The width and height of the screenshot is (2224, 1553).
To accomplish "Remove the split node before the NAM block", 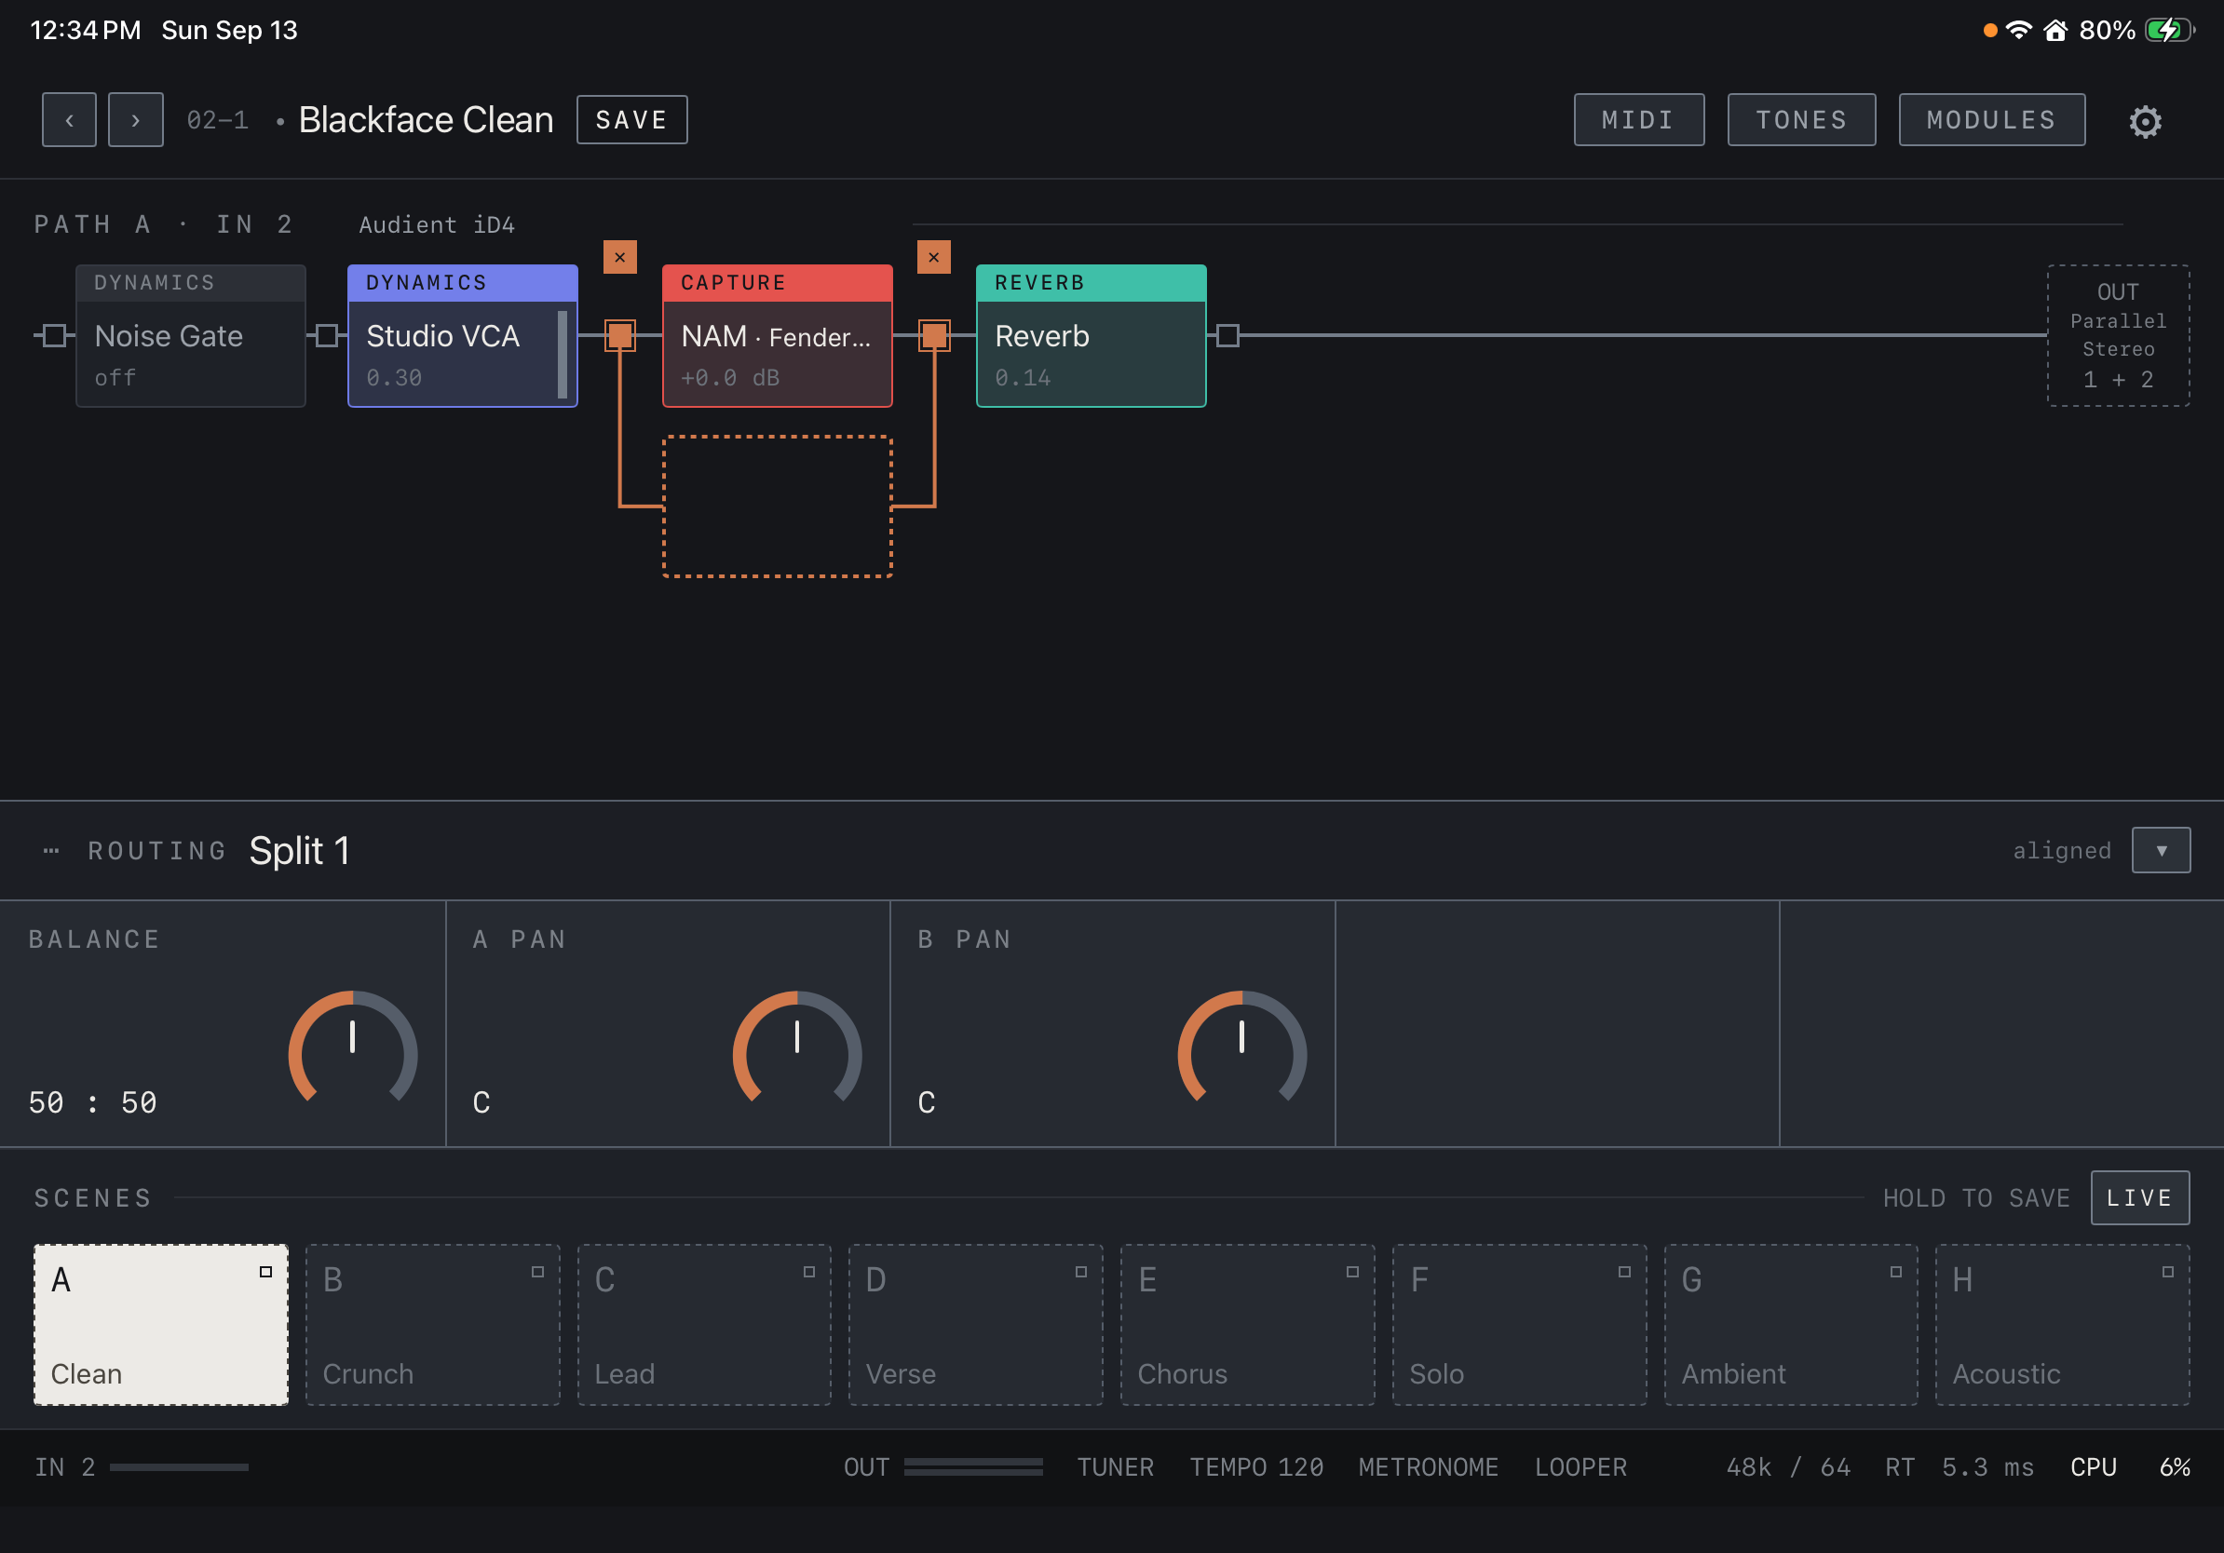I will (x=620, y=258).
